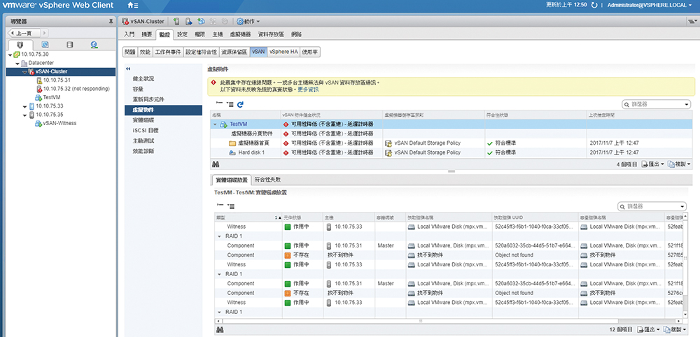The image size is (700, 337).
Task: Switch to VMs and Templates navigator view
Action: 45,45
